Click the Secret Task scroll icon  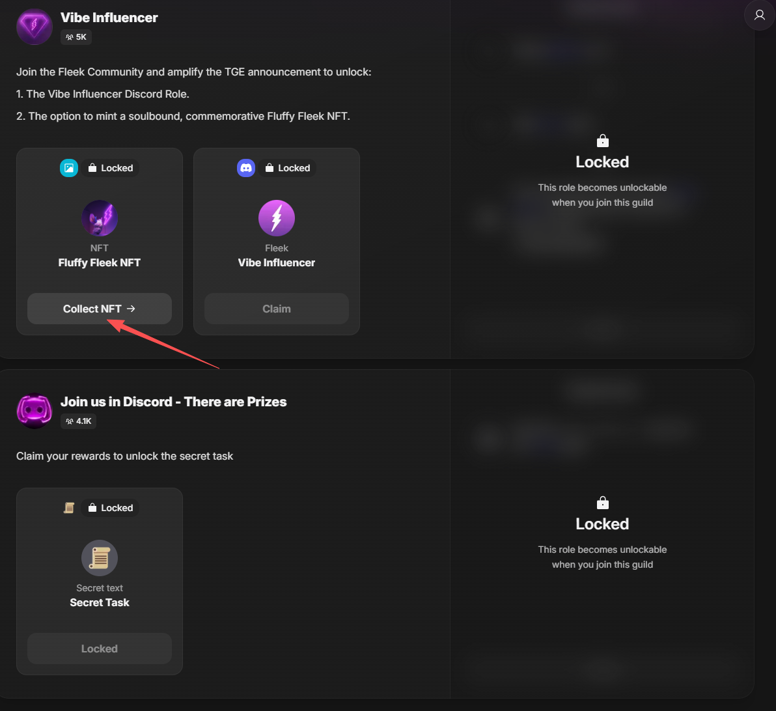[100, 558]
